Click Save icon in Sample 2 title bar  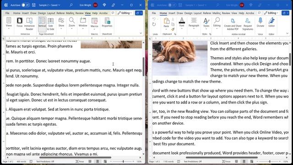coord(33,5)
